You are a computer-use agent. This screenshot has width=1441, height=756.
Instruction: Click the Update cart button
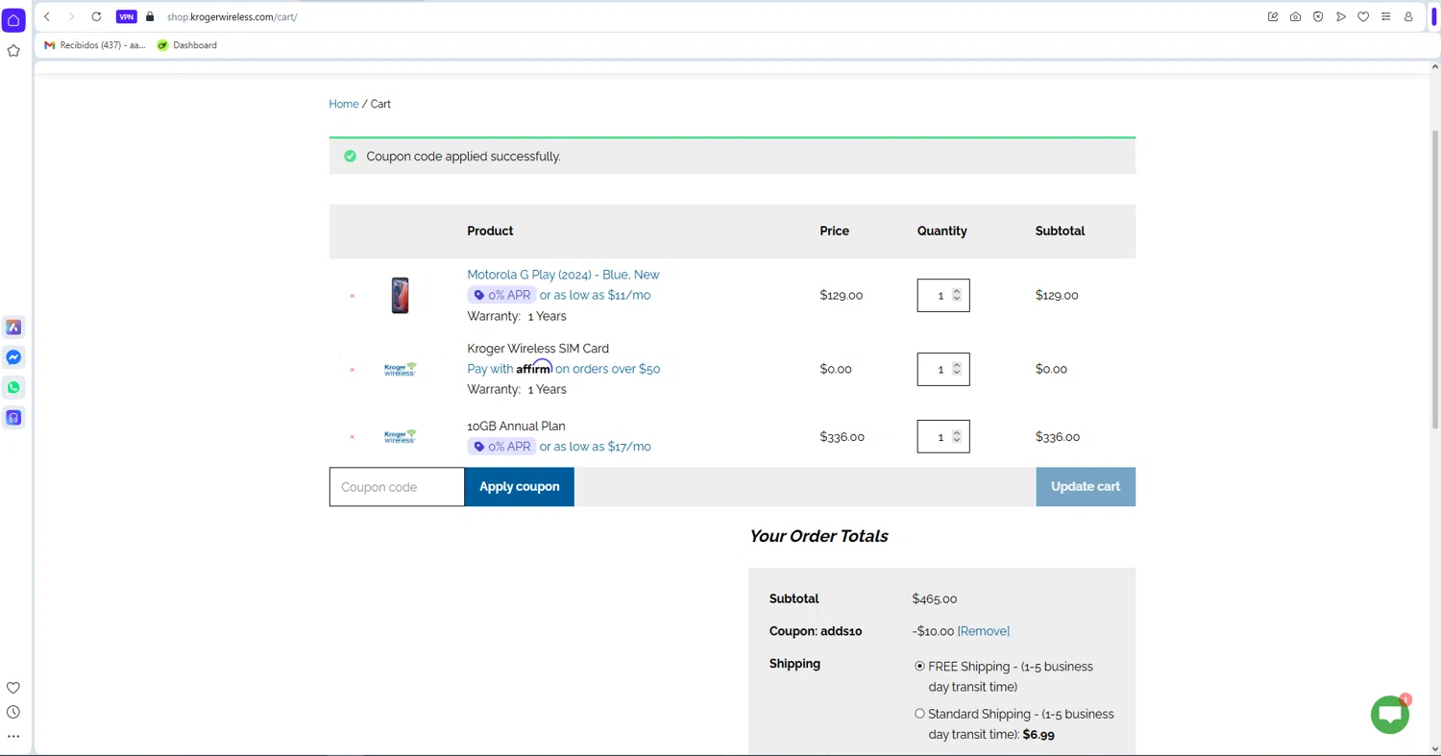1086,487
